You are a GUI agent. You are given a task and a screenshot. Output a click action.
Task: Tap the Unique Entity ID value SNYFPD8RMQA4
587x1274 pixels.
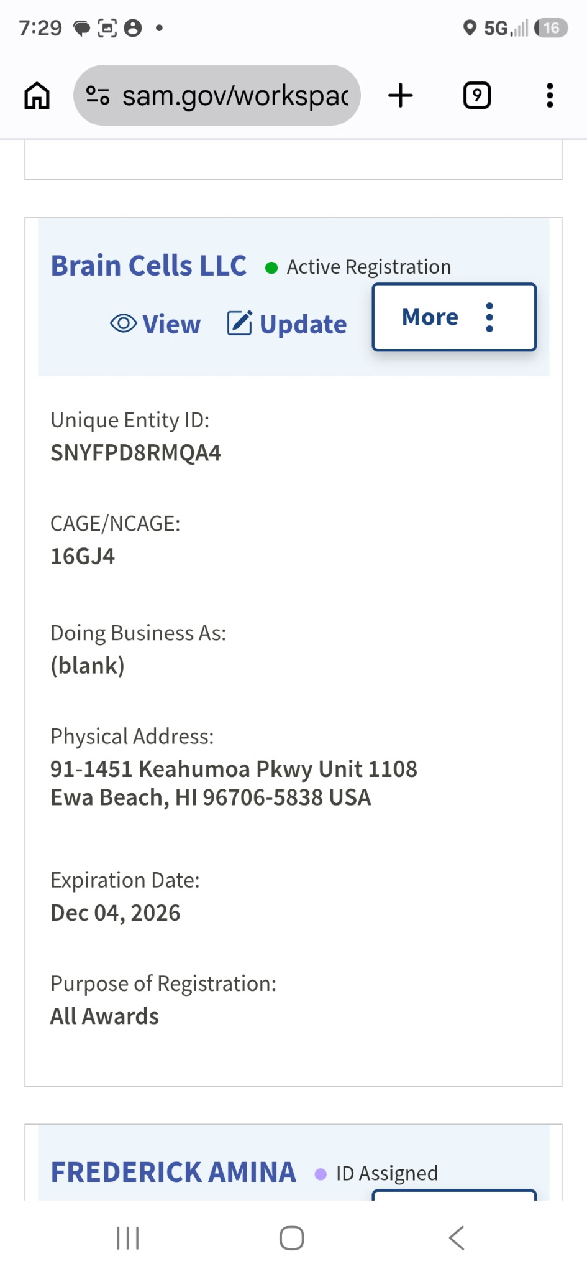tap(135, 453)
